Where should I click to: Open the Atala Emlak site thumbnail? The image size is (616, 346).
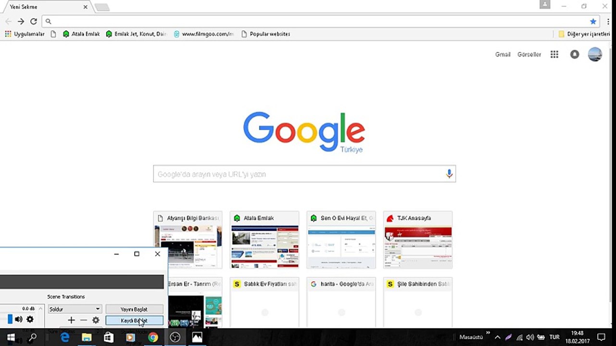point(264,240)
